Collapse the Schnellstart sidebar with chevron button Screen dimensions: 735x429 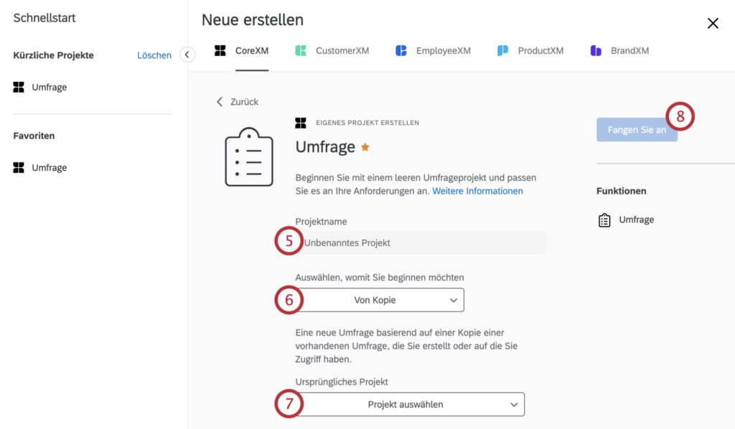pos(187,55)
